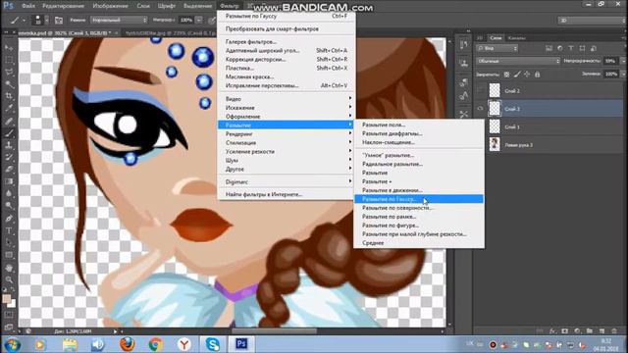Show the hidden top Слой 2 layer
This screenshot has height=353, width=628.
tap(480, 90)
